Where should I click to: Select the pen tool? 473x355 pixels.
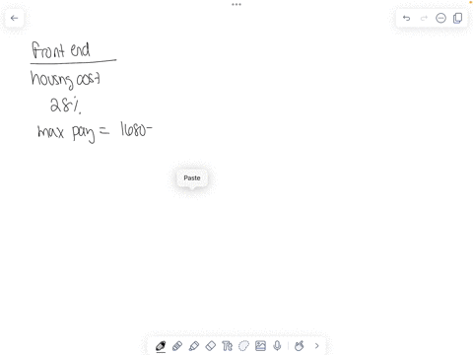pos(161,346)
